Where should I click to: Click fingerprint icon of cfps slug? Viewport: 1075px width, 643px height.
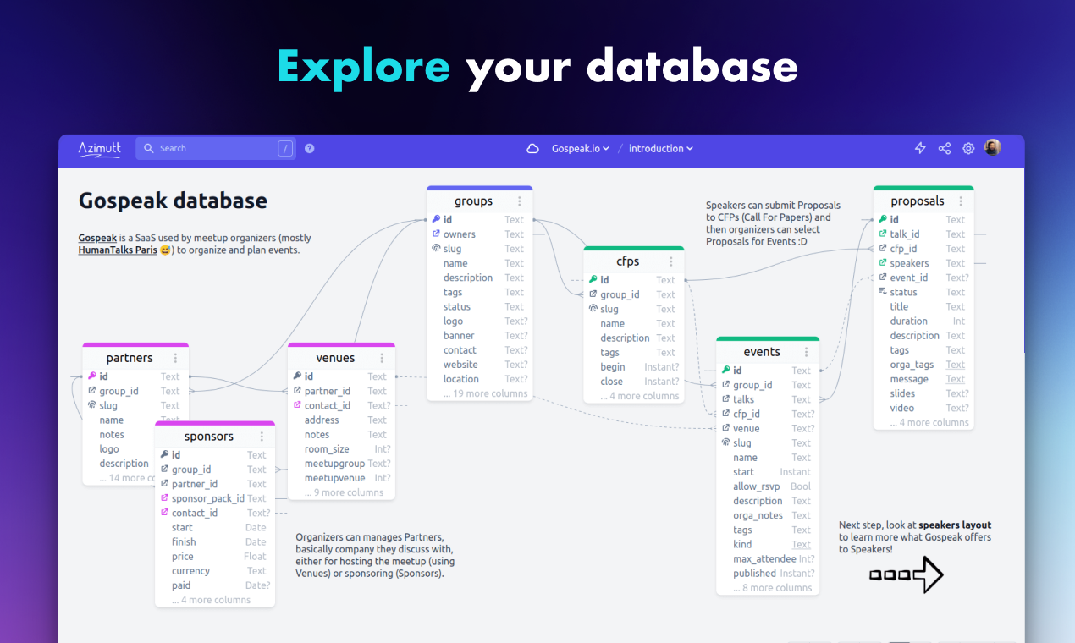point(593,309)
